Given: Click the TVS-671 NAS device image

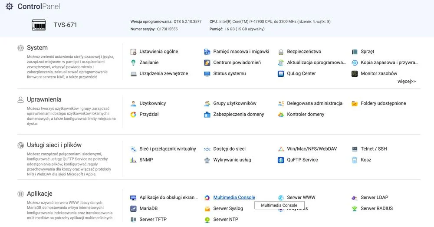Looking at the screenshot, I should pyautogui.click(x=39, y=25).
